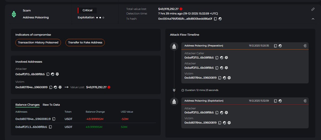Image resolution: width=321 pixels, height=140 pixels.
Task: Click the Duration: 12 mins 23 seconds text
Action: 202,90
